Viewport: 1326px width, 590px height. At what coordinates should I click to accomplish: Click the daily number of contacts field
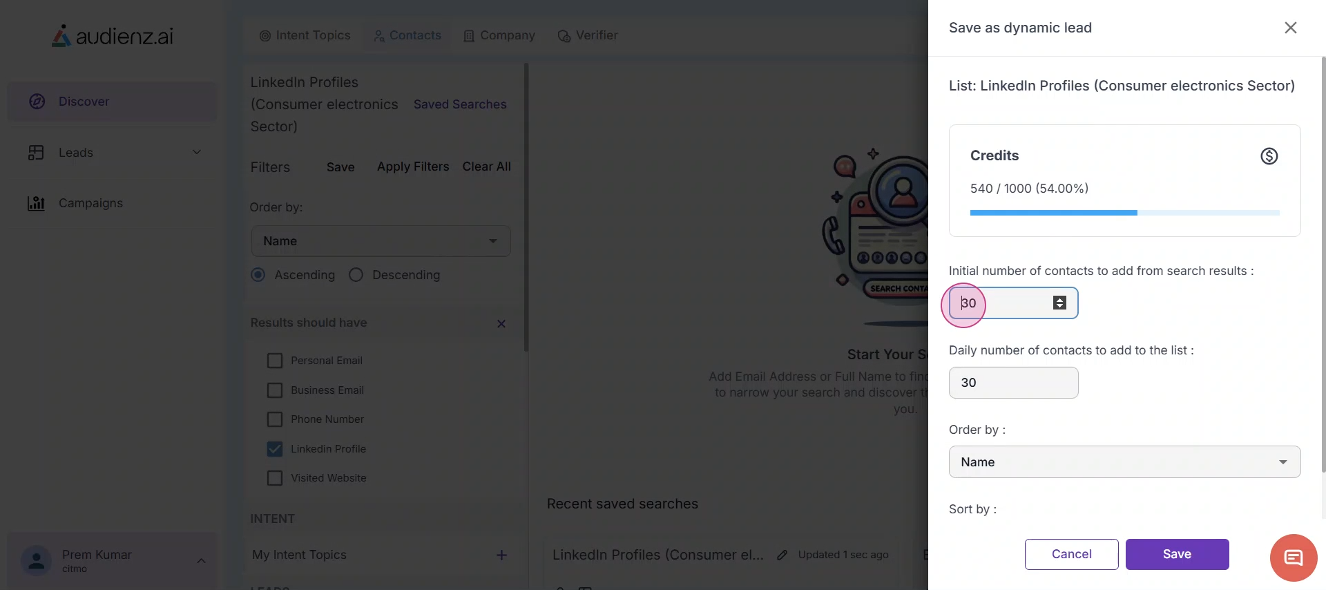pyautogui.click(x=1013, y=383)
